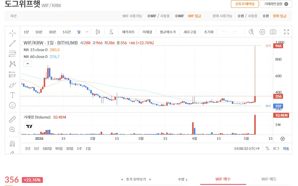Image resolution: width=298 pixels, height=186 pixels.
Task: Open candlestick chart type selector
Action: [98, 32]
